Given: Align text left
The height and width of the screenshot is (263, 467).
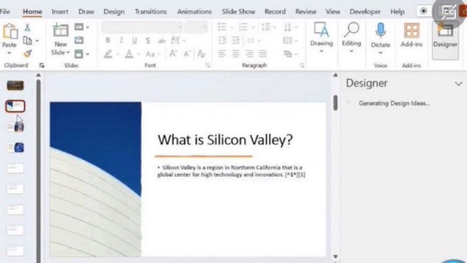Looking at the screenshot, I should click(222, 54).
